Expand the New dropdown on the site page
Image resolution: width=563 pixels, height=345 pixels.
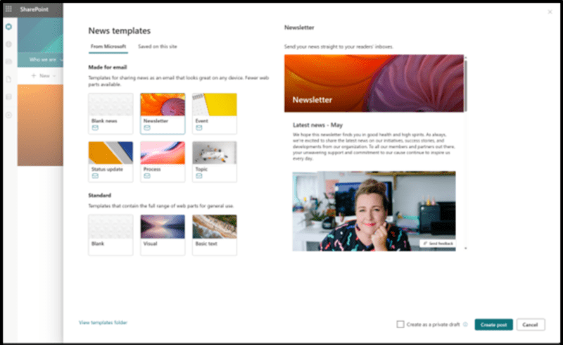(44, 76)
